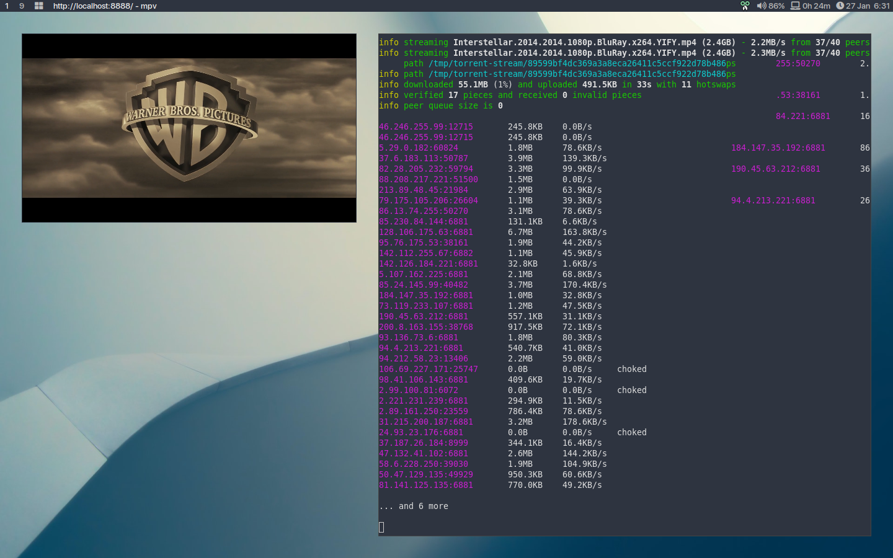Image resolution: width=893 pixels, height=558 pixels.
Task: Switch to workspace 9 in the top bar
Action: pyautogui.click(x=22, y=6)
